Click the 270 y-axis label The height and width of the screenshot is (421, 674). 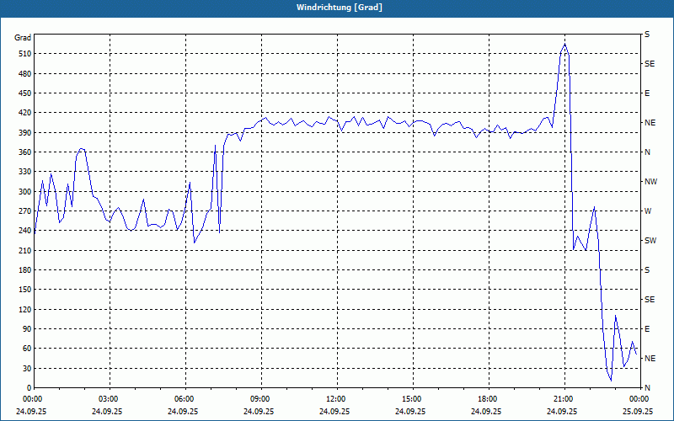pyautogui.click(x=24, y=211)
